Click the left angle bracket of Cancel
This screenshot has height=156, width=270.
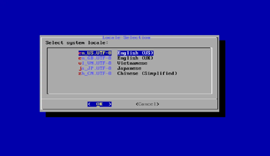click(x=137, y=104)
